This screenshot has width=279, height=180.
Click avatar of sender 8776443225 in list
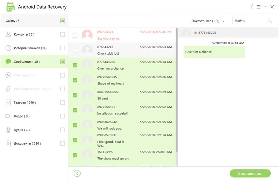(x=87, y=65)
